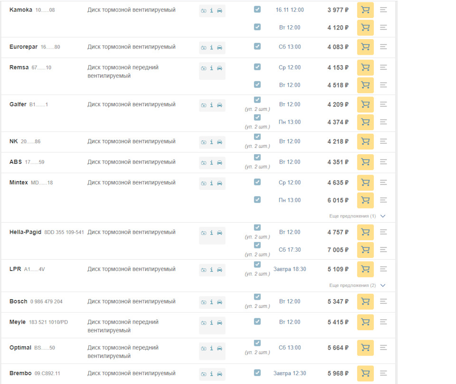Open car applicability icon for Bosch
This screenshot has width=456, height=384.
click(x=219, y=302)
